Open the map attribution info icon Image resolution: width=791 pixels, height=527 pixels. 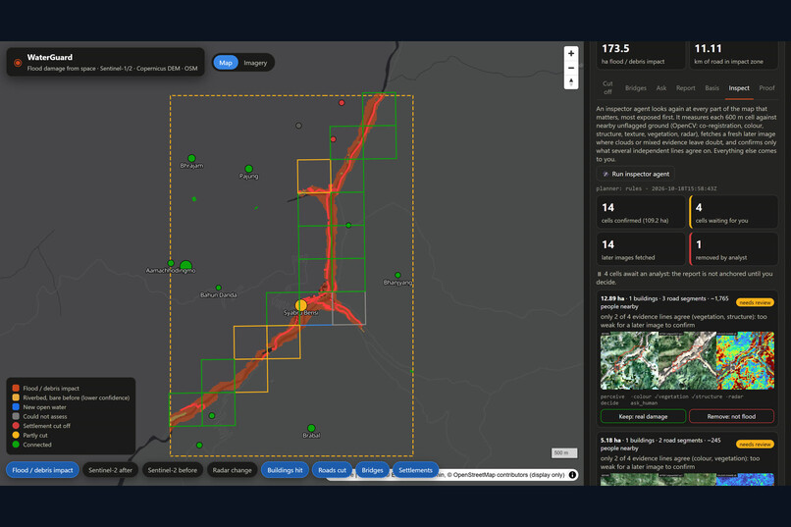[572, 475]
